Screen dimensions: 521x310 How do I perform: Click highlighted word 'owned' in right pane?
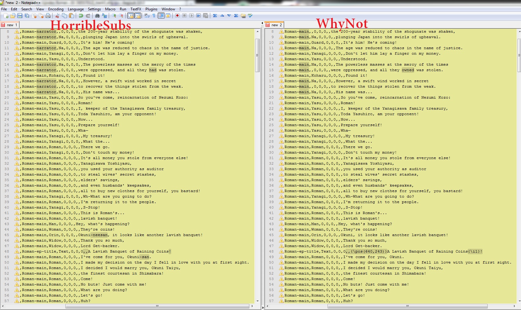coord(408,70)
